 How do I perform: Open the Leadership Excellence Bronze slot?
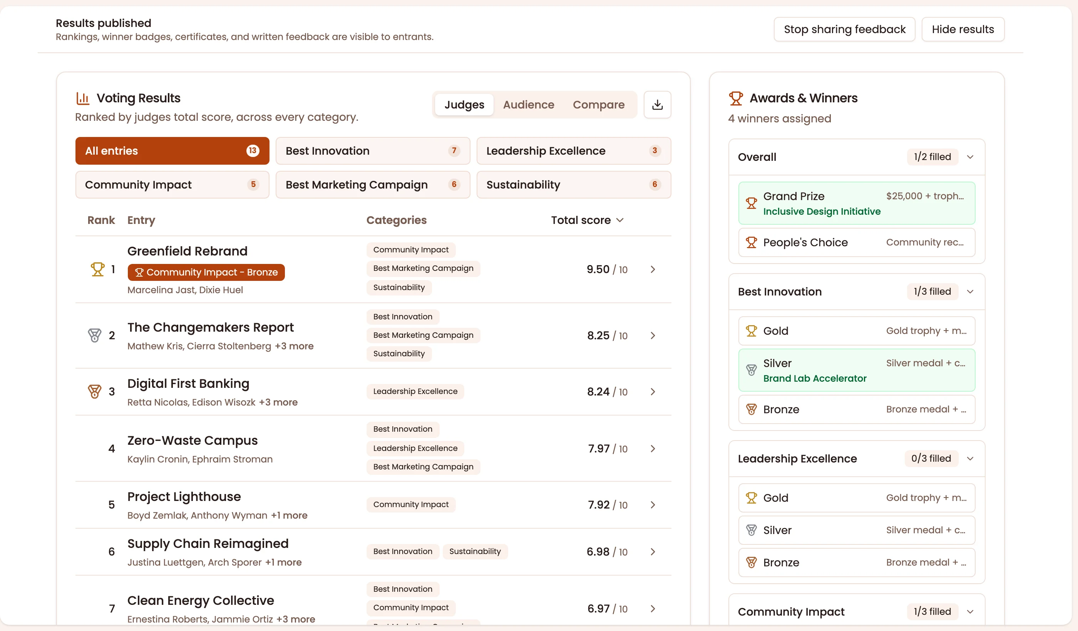[856, 563]
